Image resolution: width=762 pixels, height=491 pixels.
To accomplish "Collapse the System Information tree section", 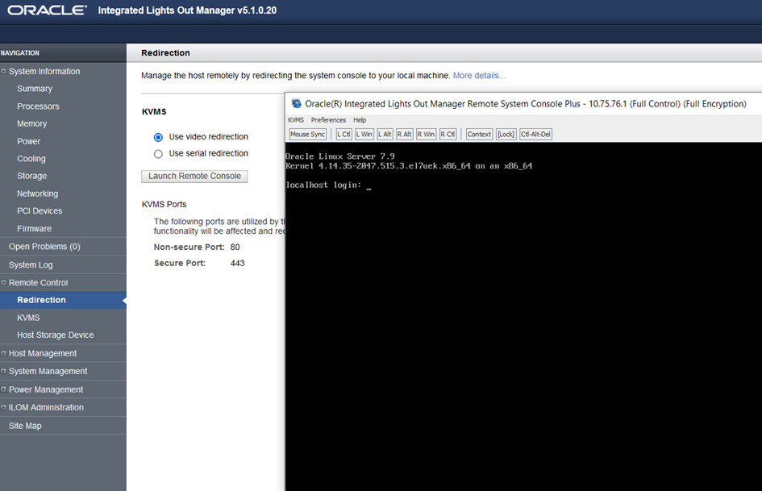I will (4, 72).
